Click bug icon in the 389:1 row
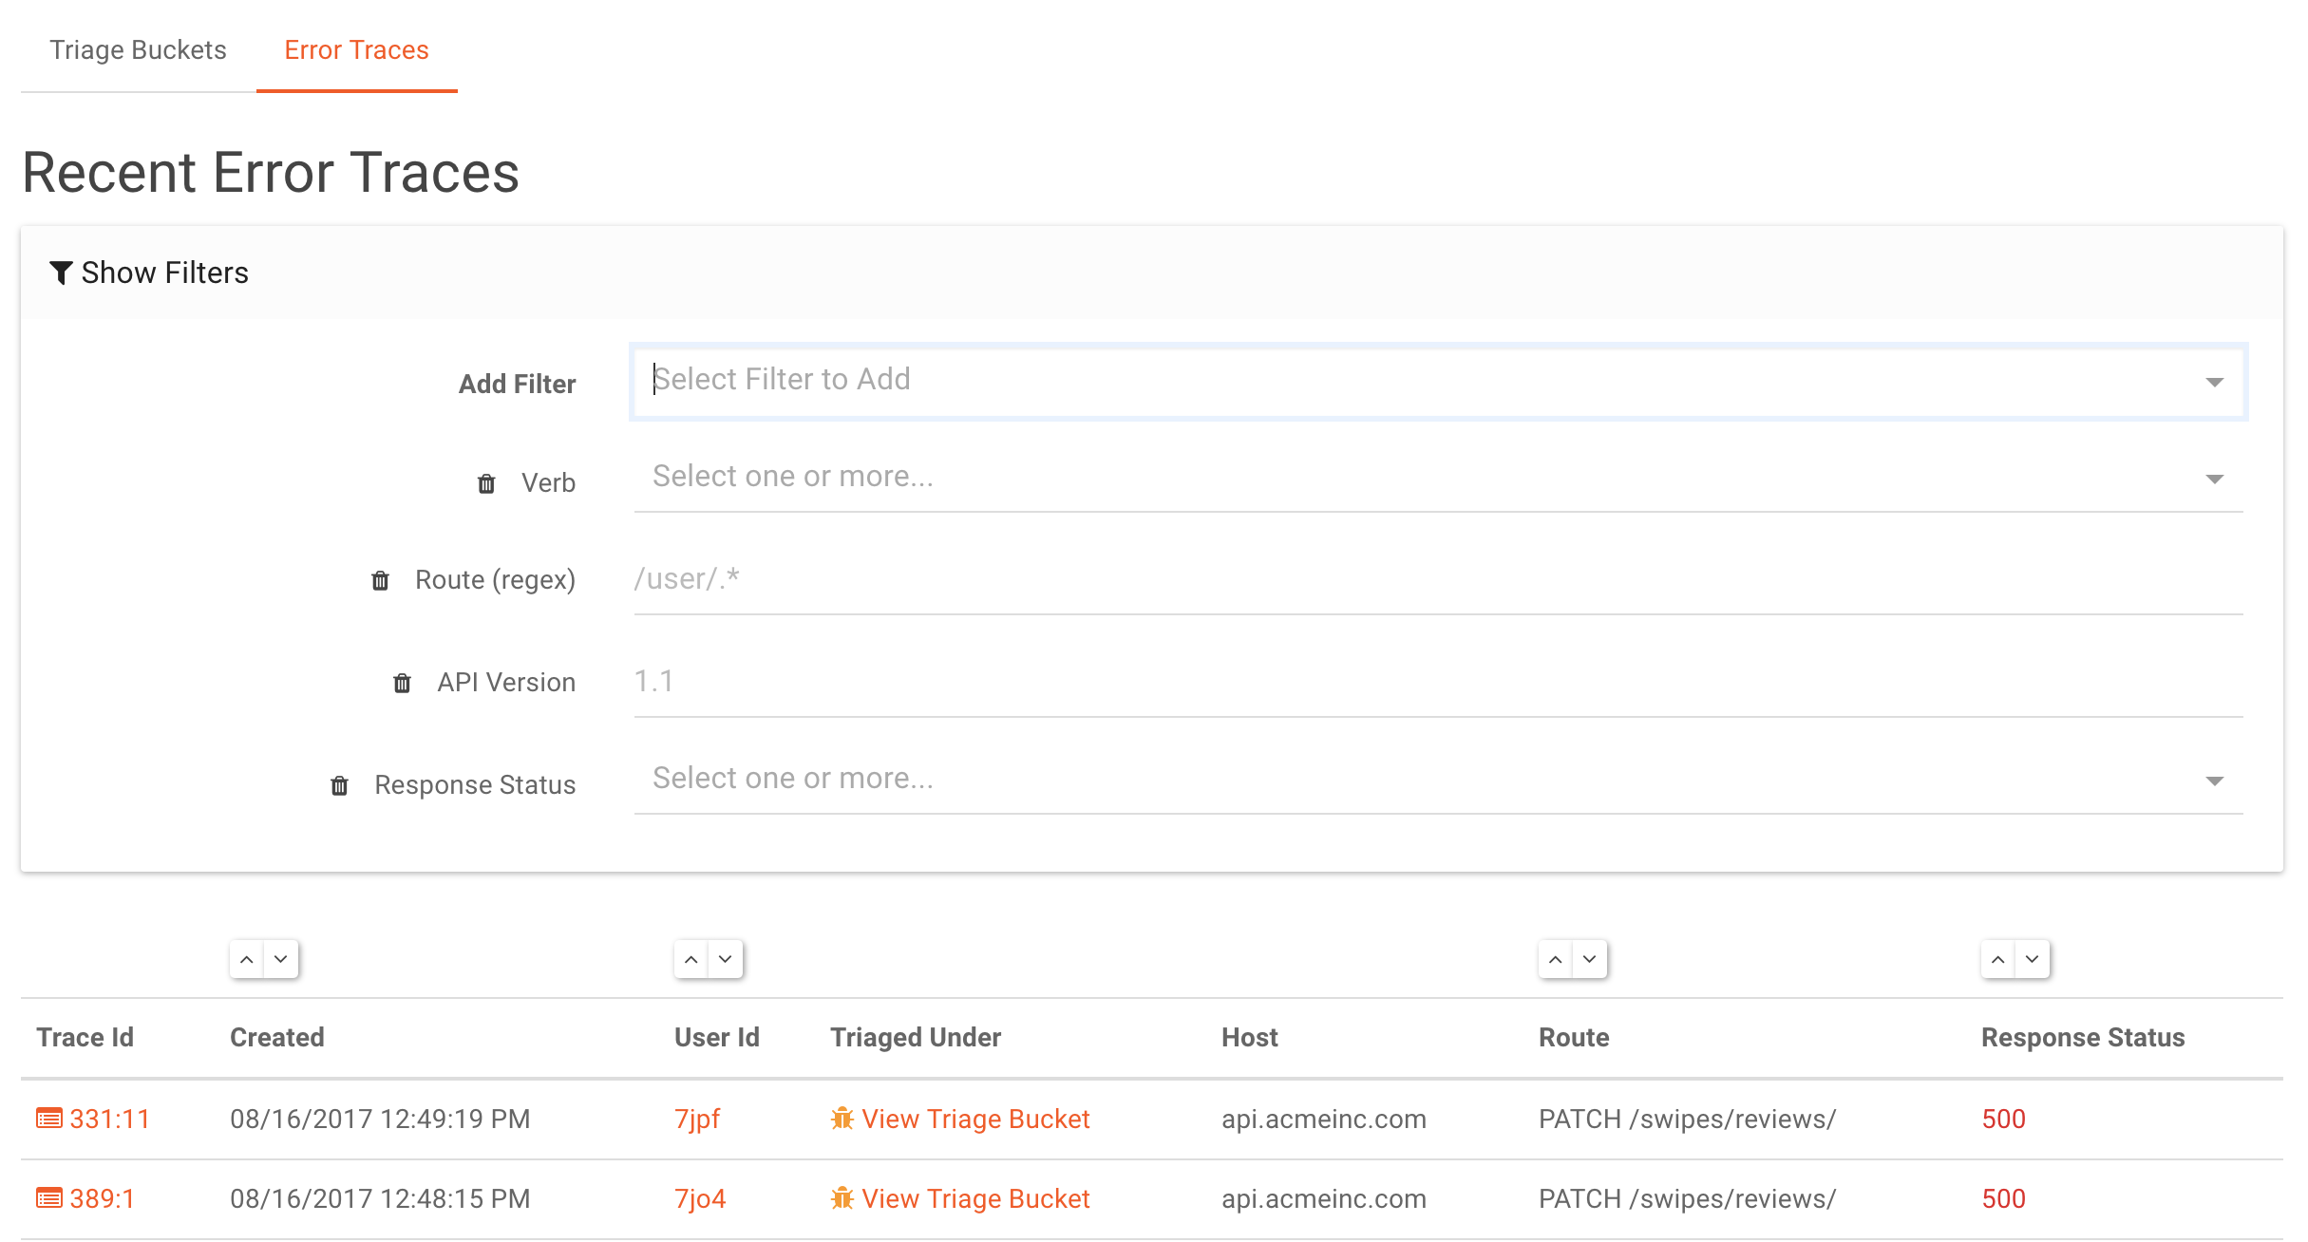 point(842,1198)
